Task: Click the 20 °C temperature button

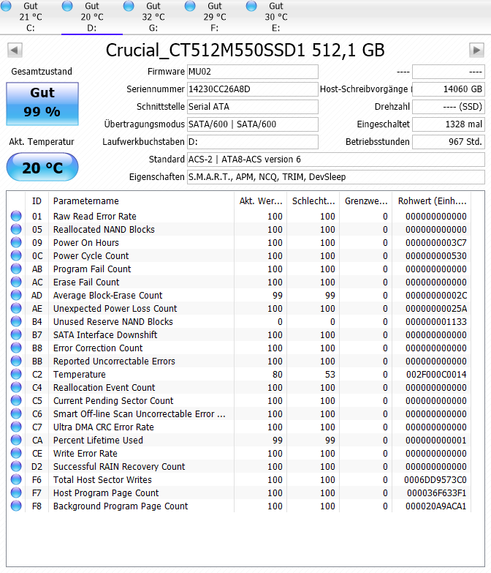Action: [42, 168]
